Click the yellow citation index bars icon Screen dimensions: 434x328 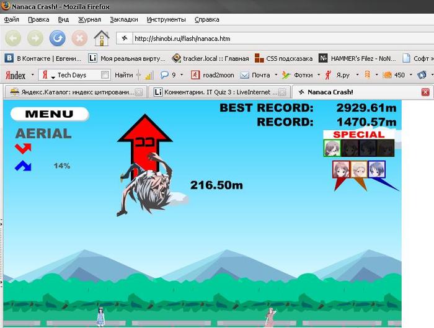(149, 75)
